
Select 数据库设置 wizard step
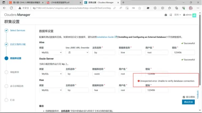(x=16, y=58)
